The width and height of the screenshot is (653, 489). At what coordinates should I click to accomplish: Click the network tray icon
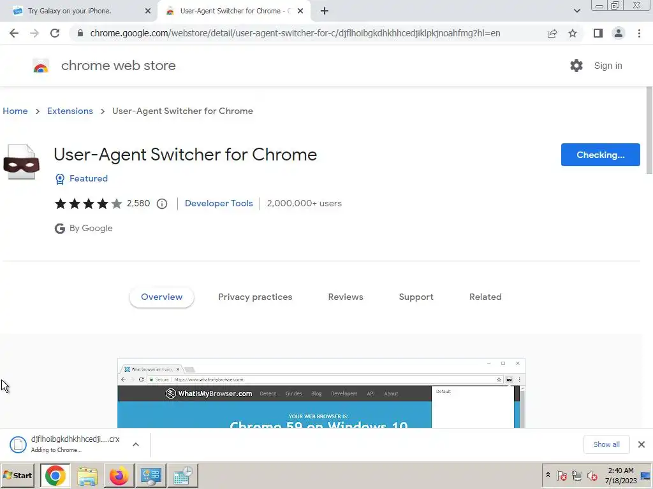pyautogui.click(x=576, y=475)
